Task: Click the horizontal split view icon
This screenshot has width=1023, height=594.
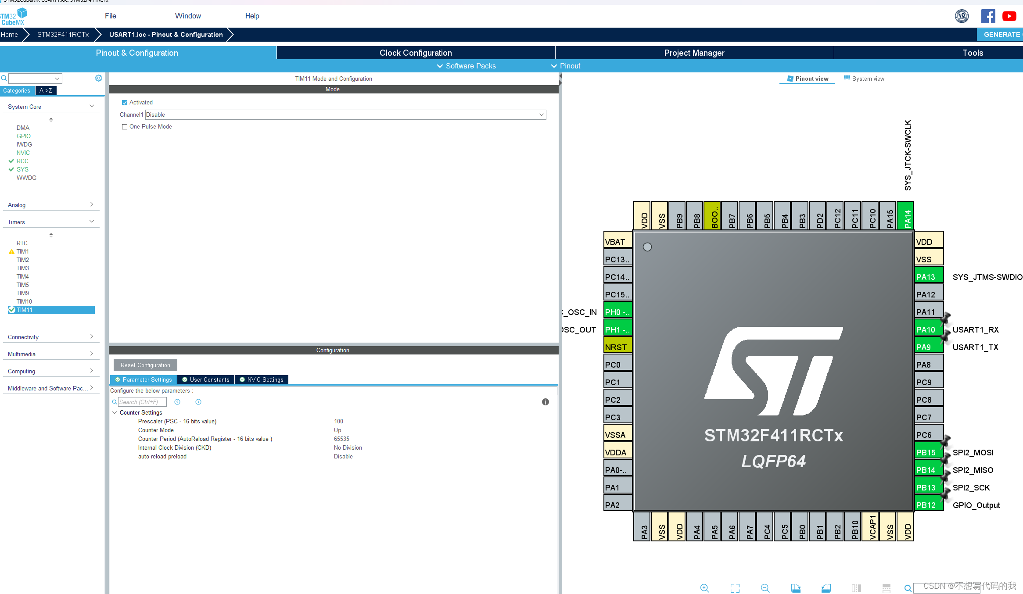Action: click(x=887, y=588)
